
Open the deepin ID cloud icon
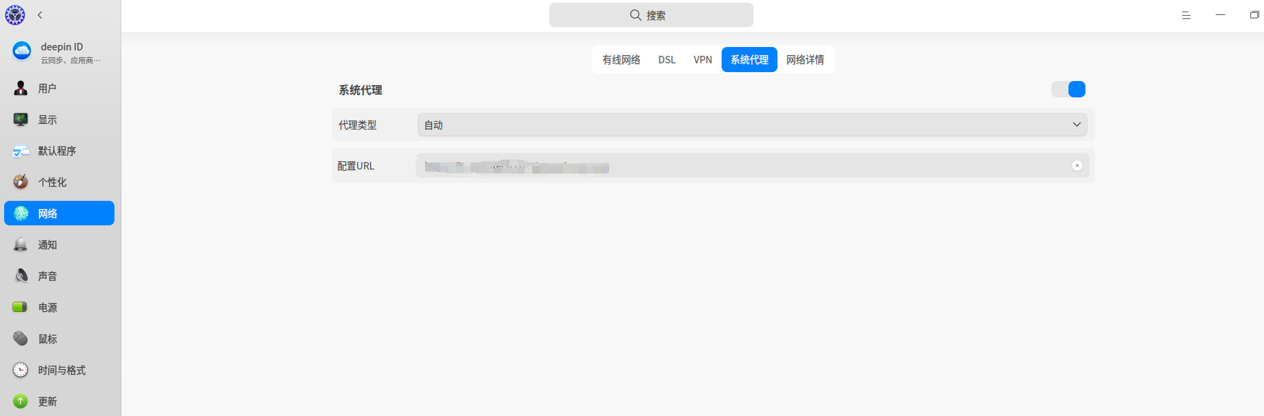click(22, 51)
